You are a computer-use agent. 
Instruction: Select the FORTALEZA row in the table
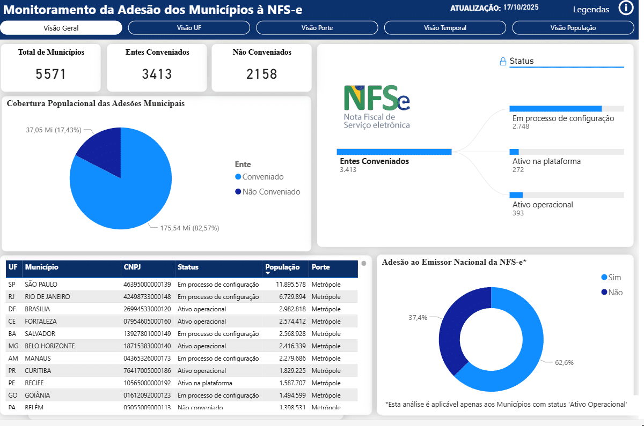coord(41,322)
